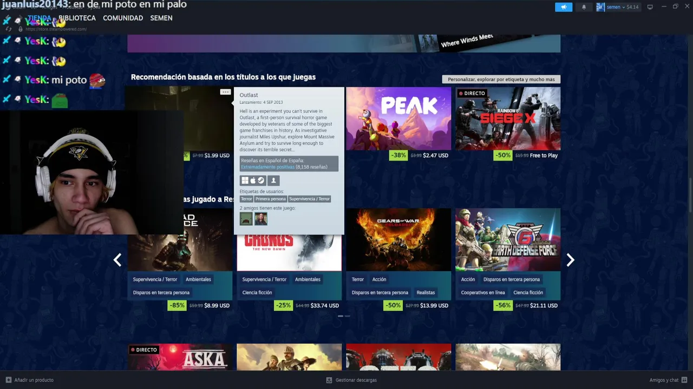
Task: Open the notifications bell
Action: pyautogui.click(x=584, y=7)
